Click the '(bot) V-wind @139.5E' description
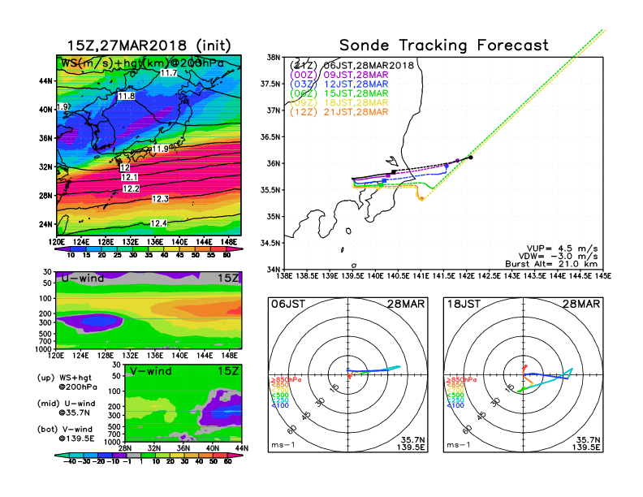The image size is (643, 497). 66,434
